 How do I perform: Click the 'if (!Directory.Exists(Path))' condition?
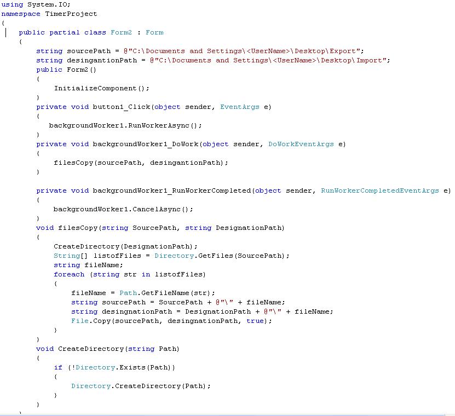click(114, 367)
